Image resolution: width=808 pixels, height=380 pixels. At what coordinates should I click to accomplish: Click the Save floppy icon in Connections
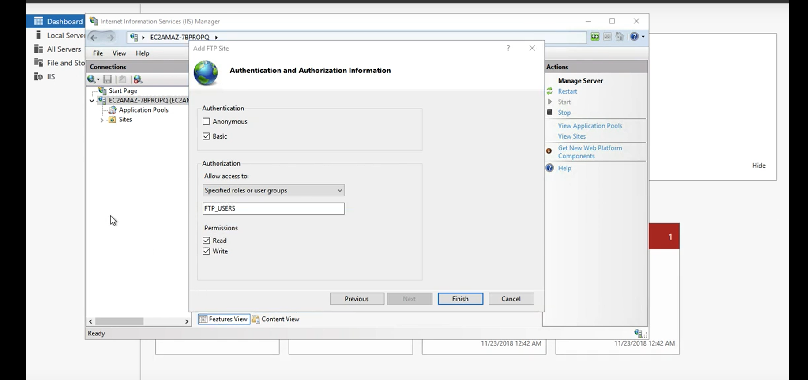coord(107,79)
